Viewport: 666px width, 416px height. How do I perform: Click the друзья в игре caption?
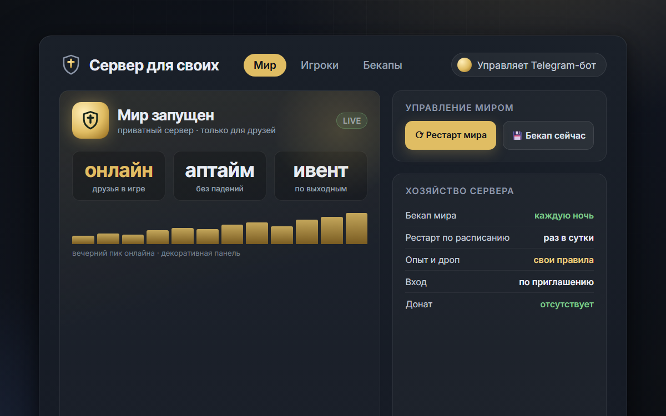tap(119, 189)
